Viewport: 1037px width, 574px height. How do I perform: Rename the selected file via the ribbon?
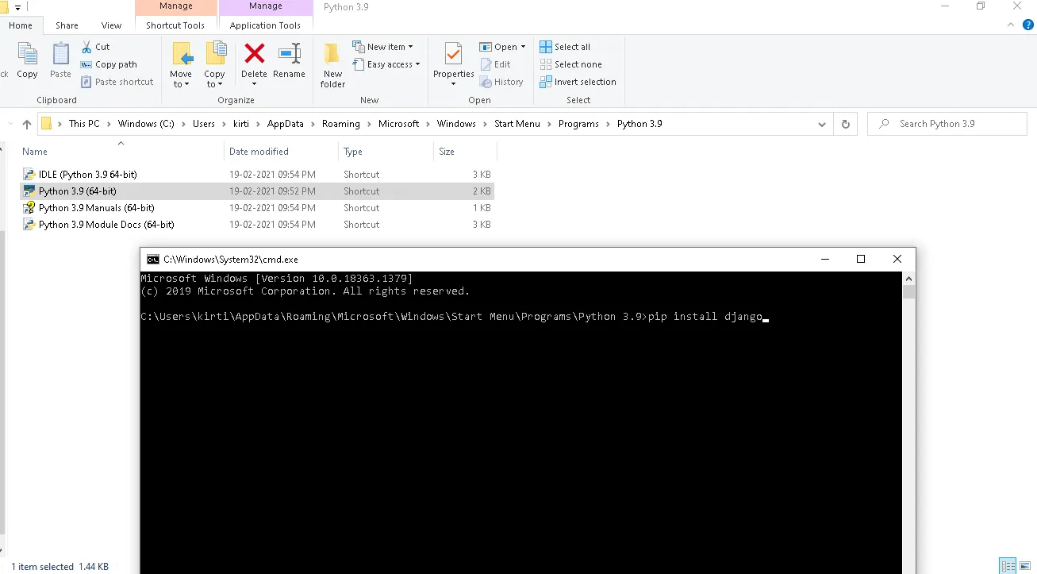pos(289,60)
